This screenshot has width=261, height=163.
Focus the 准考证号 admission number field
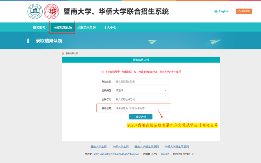click(x=141, y=108)
